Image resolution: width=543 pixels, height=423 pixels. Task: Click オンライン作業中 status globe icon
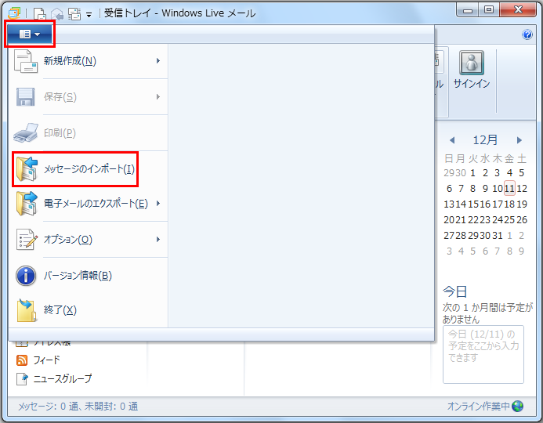tap(517, 406)
